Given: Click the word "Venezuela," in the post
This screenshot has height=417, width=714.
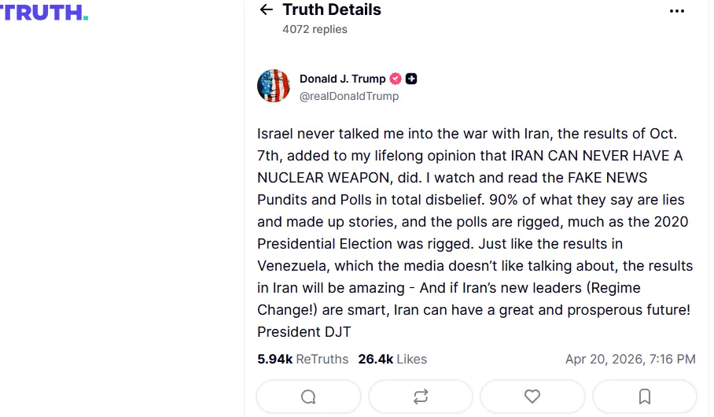Looking at the screenshot, I should tap(294, 266).
